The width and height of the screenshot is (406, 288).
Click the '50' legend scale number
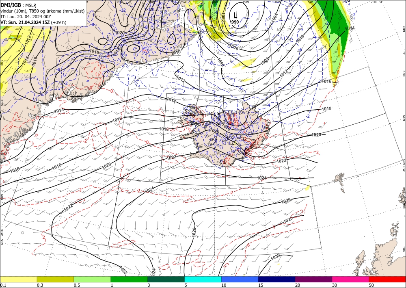(371, 285)
